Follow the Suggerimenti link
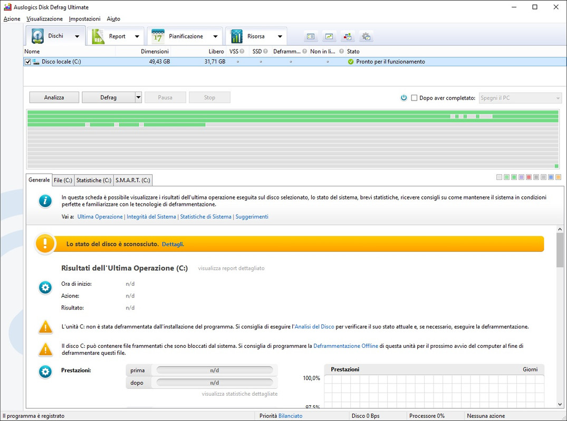The width and height of the screenshot is (567, 421). (x=252, y=217)
